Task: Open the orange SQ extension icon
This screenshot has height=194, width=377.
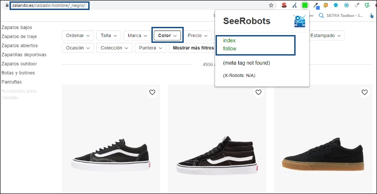Action: [326, 5]
